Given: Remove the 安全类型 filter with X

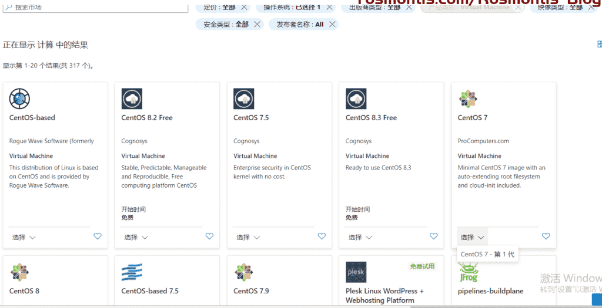Looking at the screenshot, I should (257, 24).
